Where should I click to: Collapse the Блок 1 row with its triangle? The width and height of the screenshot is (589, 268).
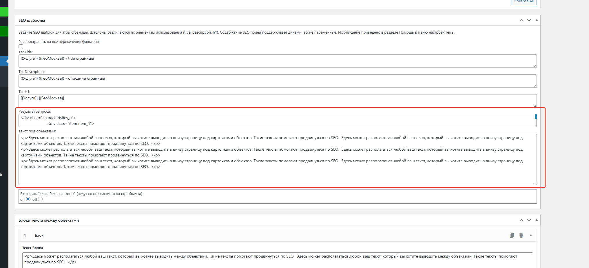pos(531,235)
